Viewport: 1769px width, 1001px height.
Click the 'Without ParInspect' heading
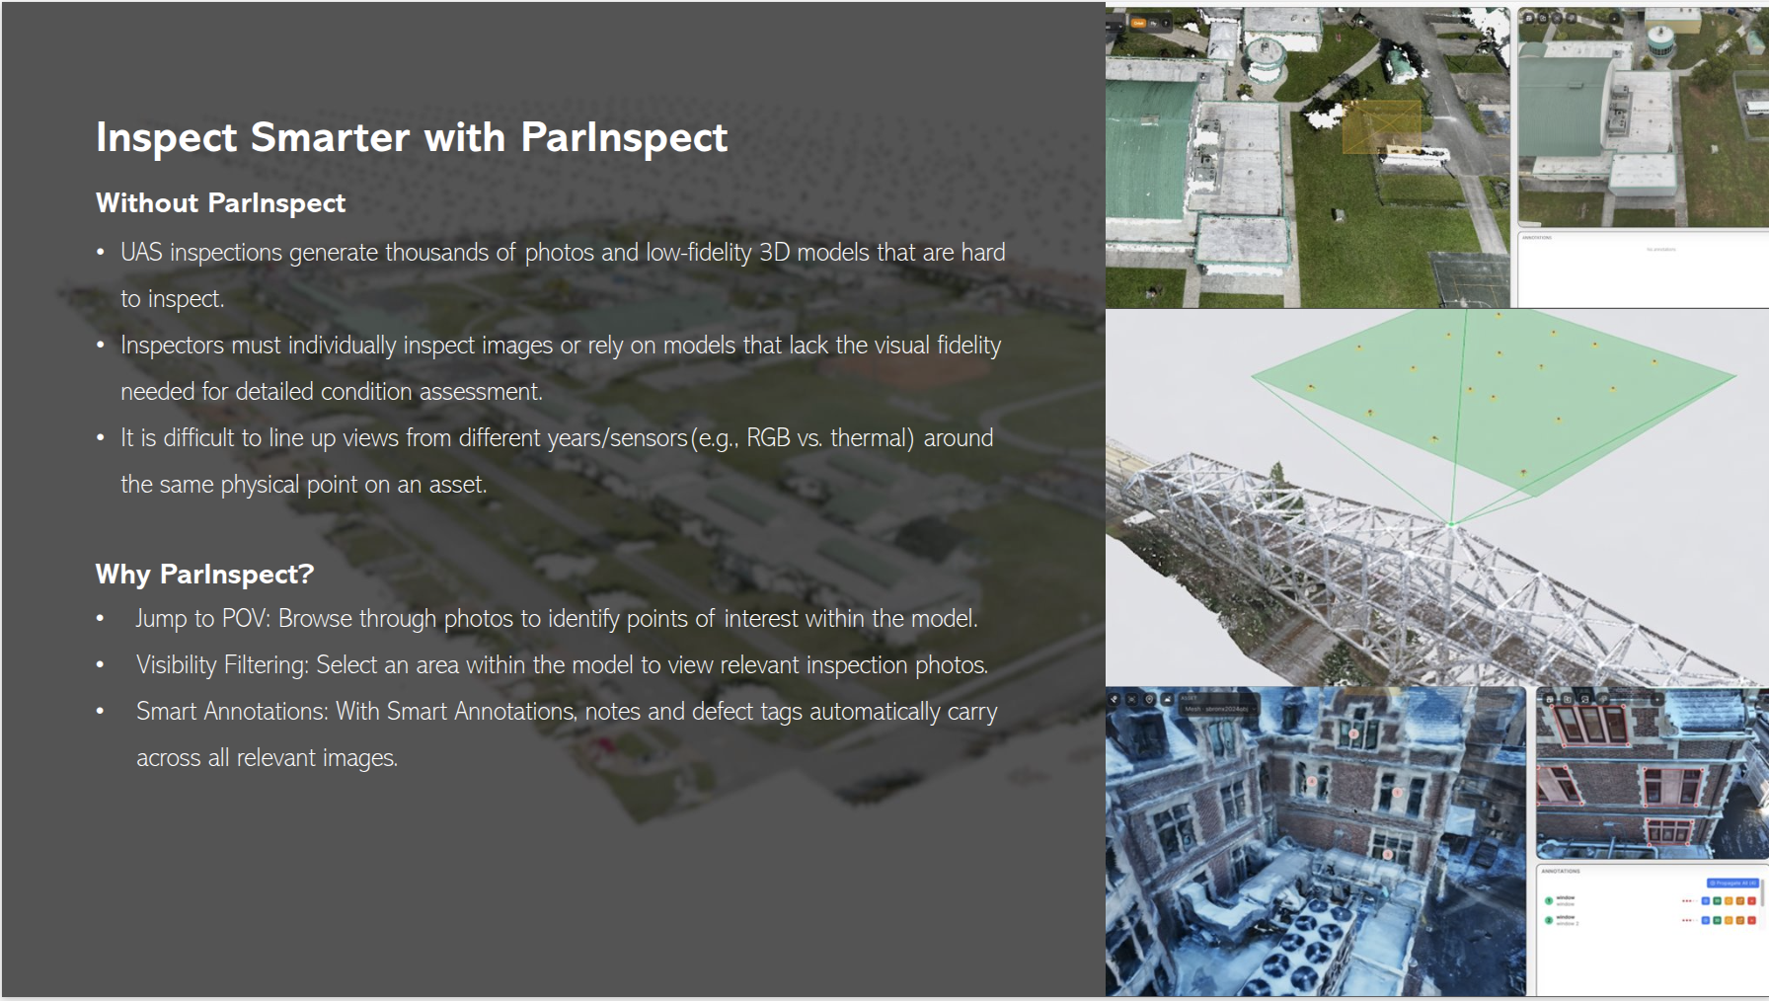click(x=220, y=203)
